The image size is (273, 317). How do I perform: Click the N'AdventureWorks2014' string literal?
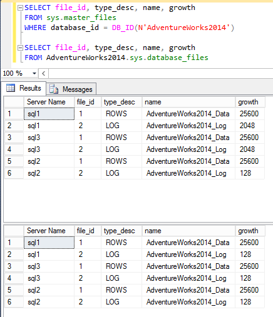coord(183,28)
